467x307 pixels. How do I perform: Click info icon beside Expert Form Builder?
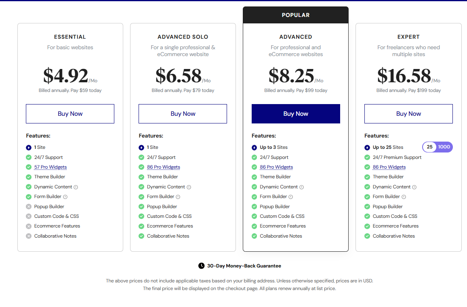click(404, 197)
